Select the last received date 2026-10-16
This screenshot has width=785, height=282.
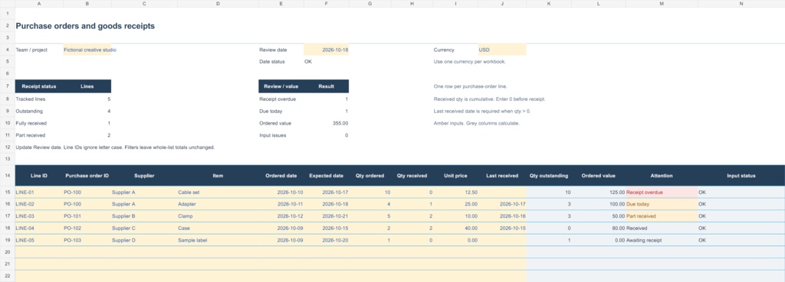pos(502,216)
